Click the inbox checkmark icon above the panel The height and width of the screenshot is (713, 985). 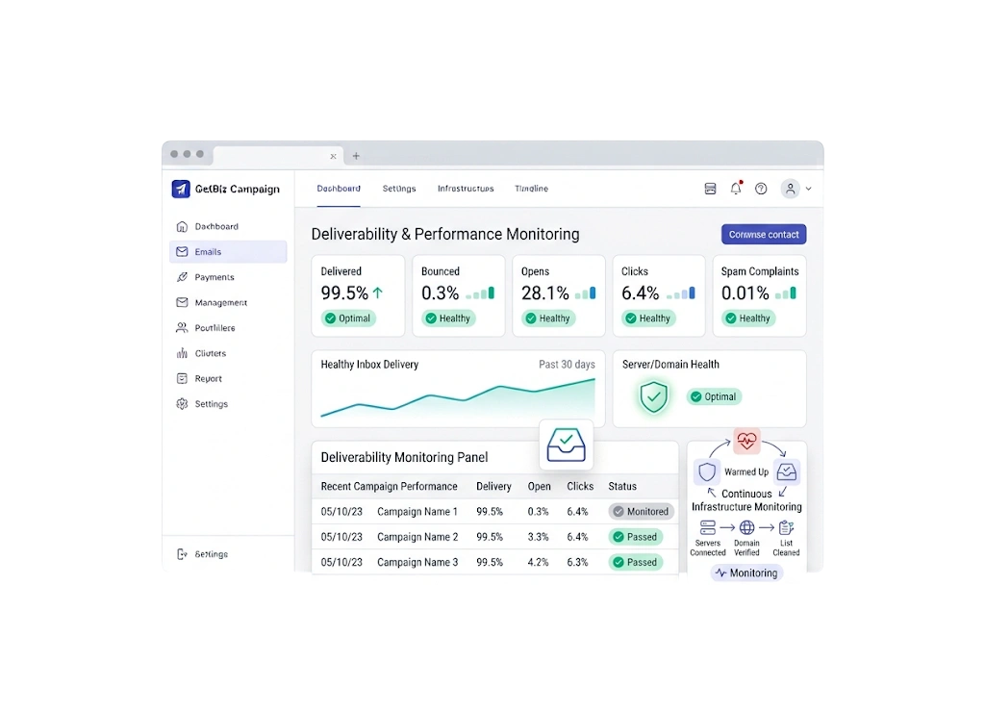(x=566, y=445)
